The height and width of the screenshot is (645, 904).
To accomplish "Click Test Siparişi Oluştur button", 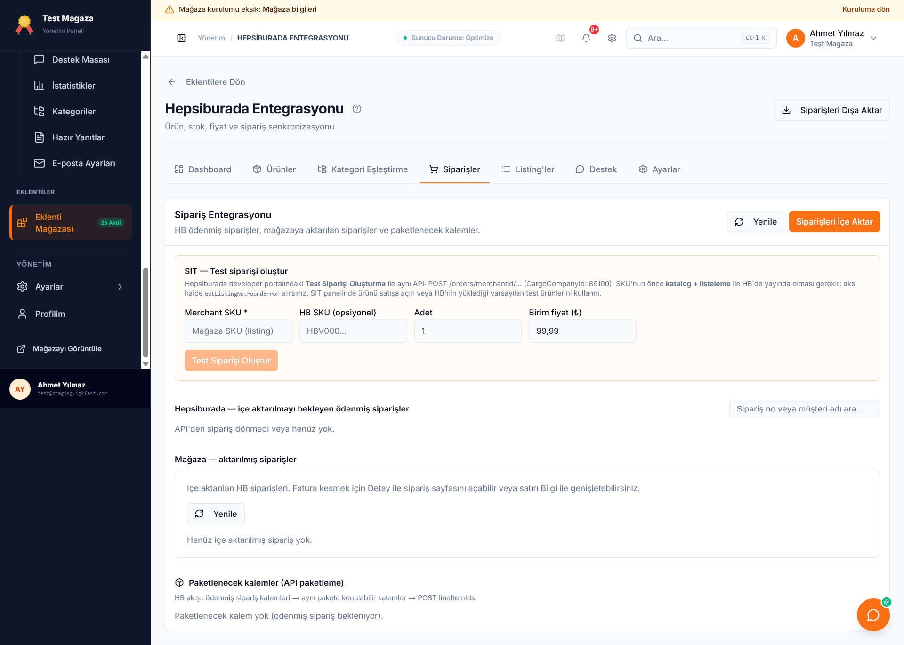I will (231, 361).
